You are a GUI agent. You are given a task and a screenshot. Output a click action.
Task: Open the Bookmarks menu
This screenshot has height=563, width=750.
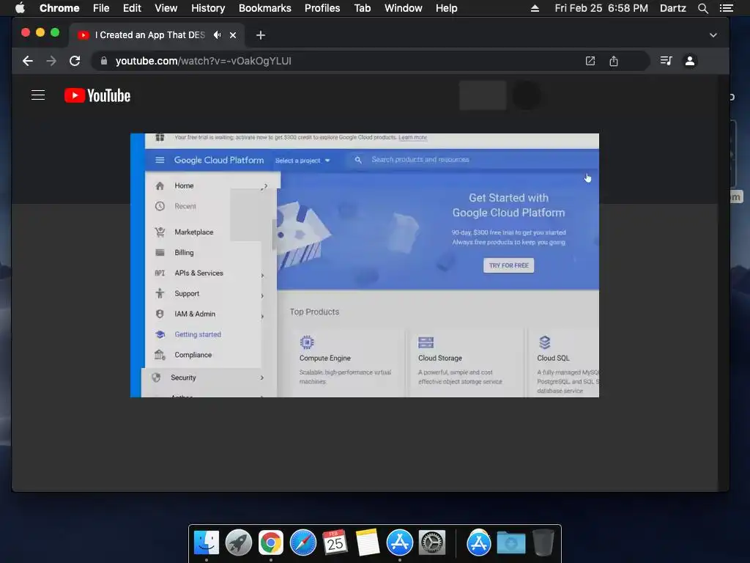[x=265, y=8]
